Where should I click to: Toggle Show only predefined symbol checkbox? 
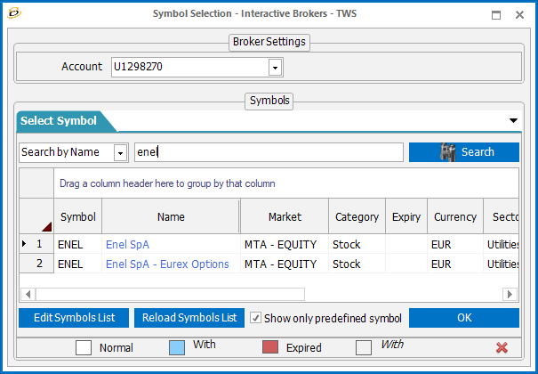click(255, 318)
